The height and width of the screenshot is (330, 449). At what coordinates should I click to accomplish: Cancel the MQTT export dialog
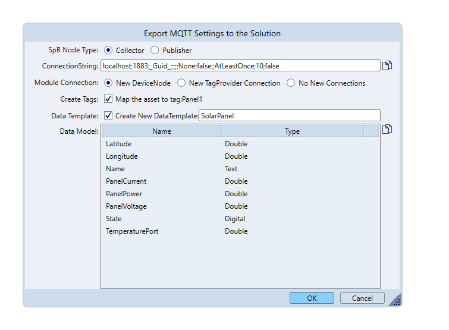362,298
